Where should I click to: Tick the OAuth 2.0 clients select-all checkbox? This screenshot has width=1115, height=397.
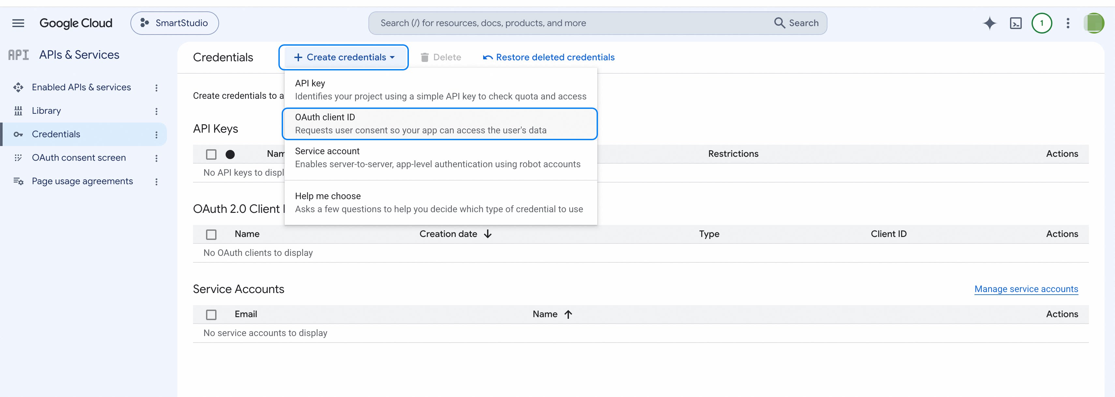tap(211, 234)
